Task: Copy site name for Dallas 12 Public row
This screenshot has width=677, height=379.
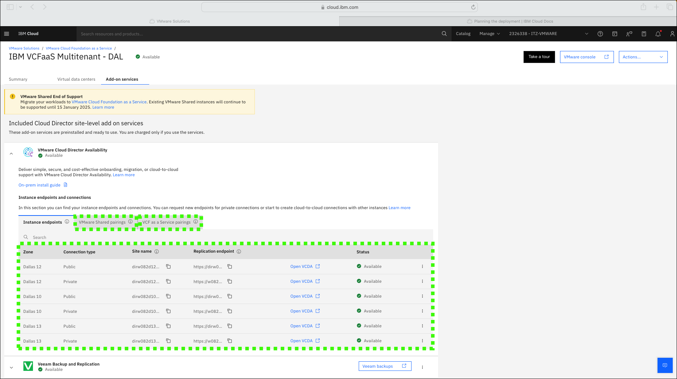Action: click(168, 266)
